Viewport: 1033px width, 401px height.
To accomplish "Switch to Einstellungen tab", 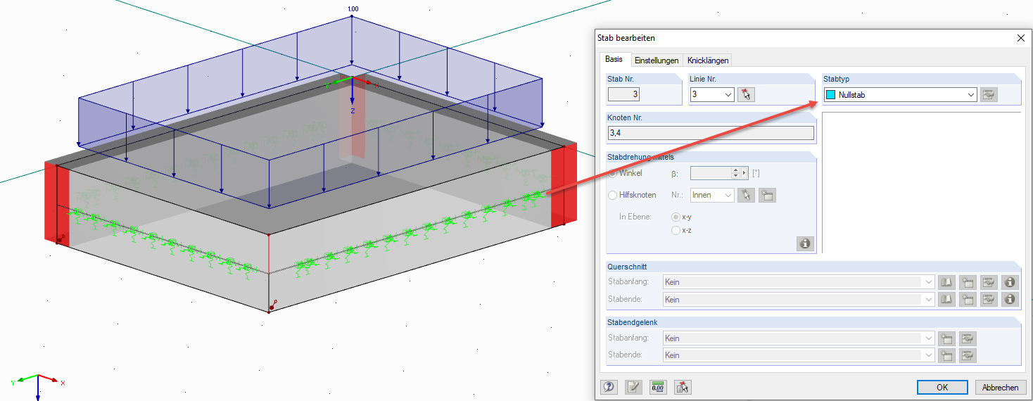I will click(657, 60).
